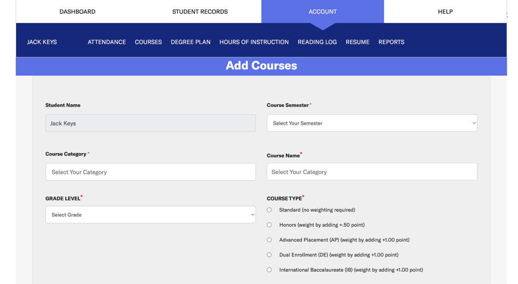Click the Jack Keys student name link
This screenshot has height=284, width=518.
coord(42,42)
